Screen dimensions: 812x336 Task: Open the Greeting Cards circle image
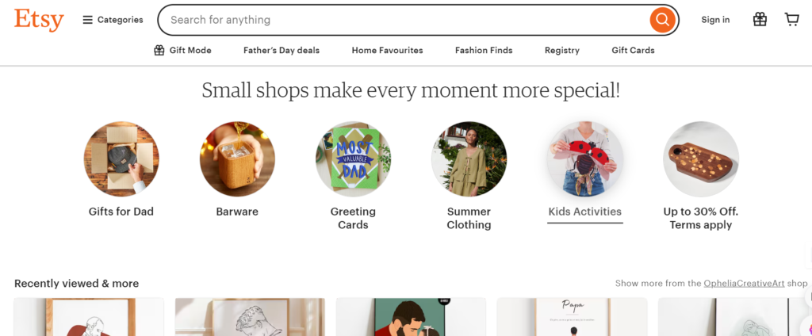point(353,159)
